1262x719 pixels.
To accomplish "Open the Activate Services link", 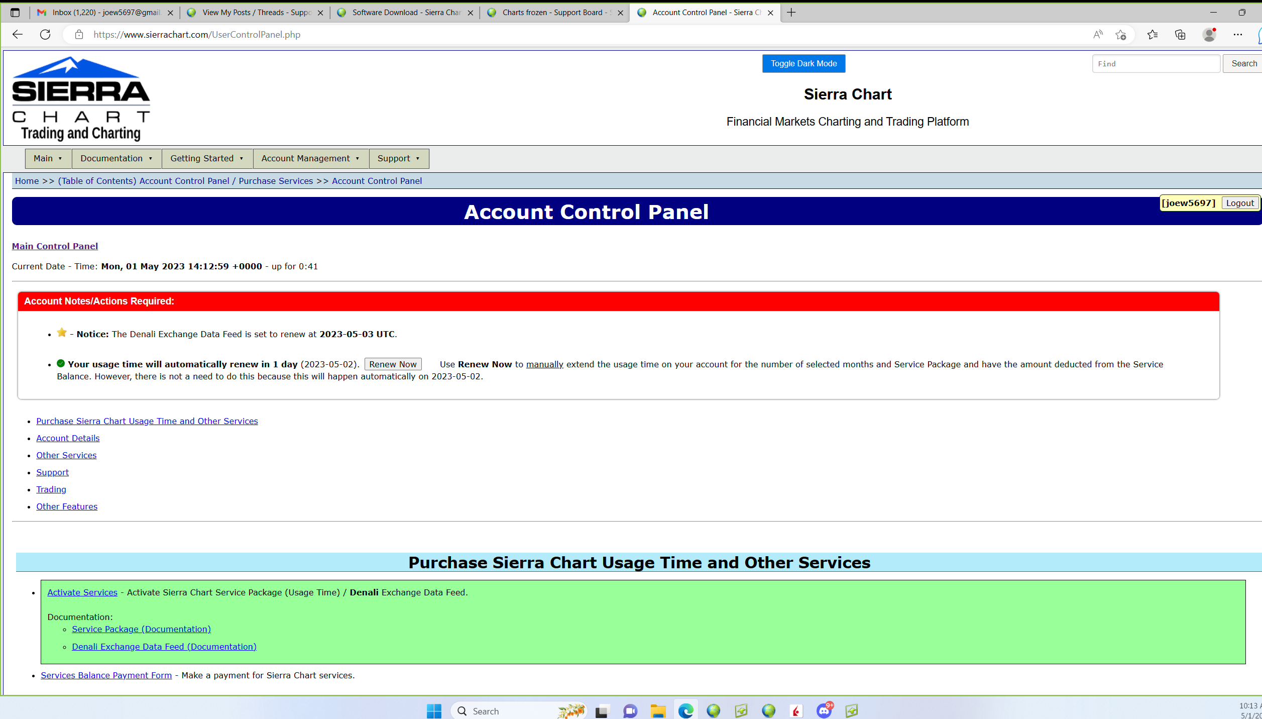I will (82, 592).
